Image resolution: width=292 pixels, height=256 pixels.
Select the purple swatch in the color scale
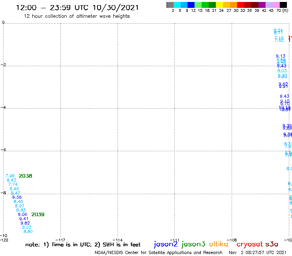point(262,5)
